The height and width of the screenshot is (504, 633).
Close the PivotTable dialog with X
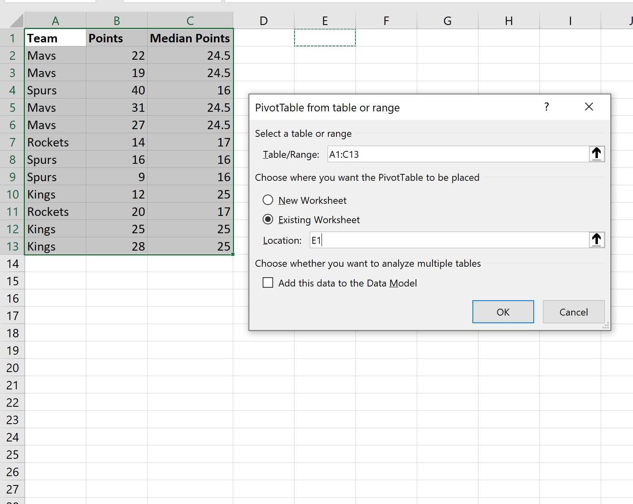(x=589, y=107)
